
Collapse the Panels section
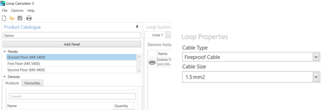tap(5, 51)
